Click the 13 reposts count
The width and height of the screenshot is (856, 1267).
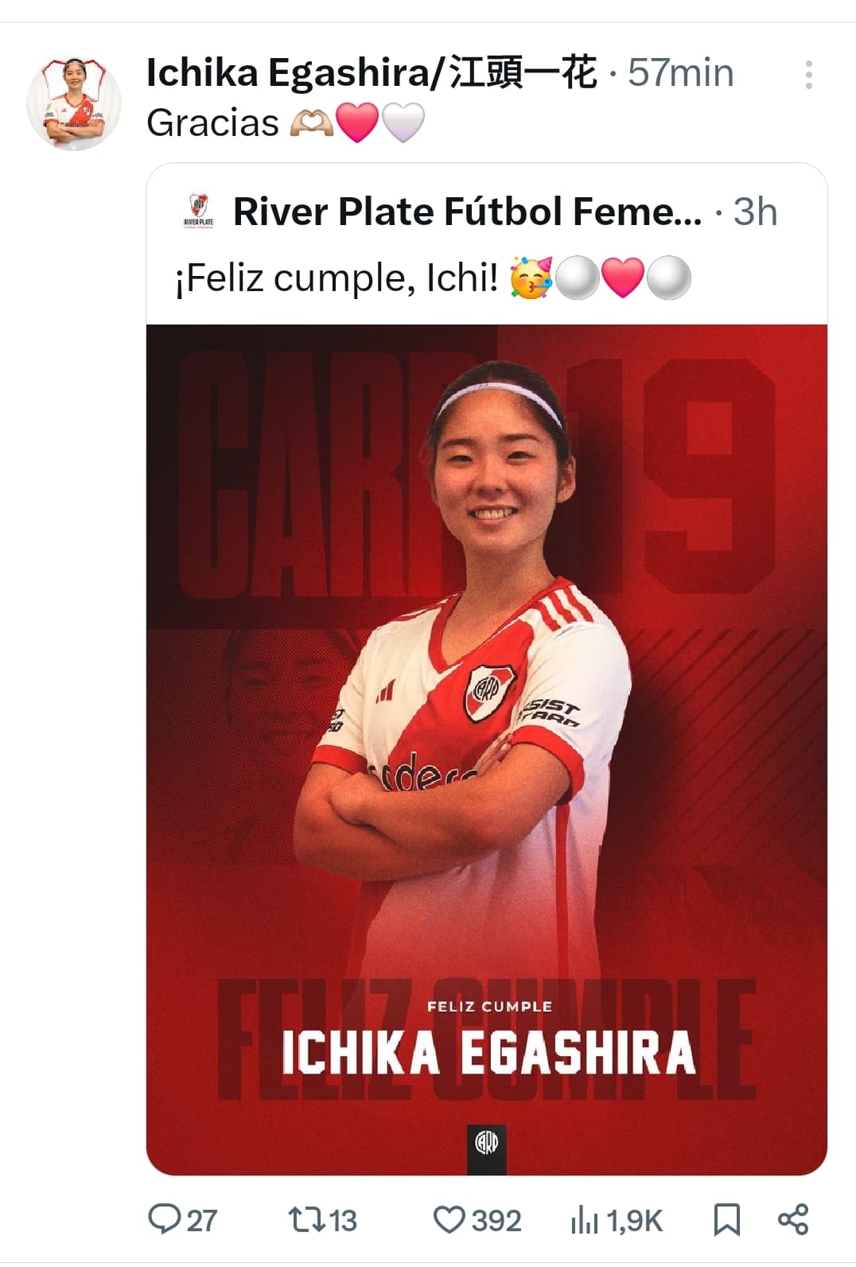tap(343, 1220)
